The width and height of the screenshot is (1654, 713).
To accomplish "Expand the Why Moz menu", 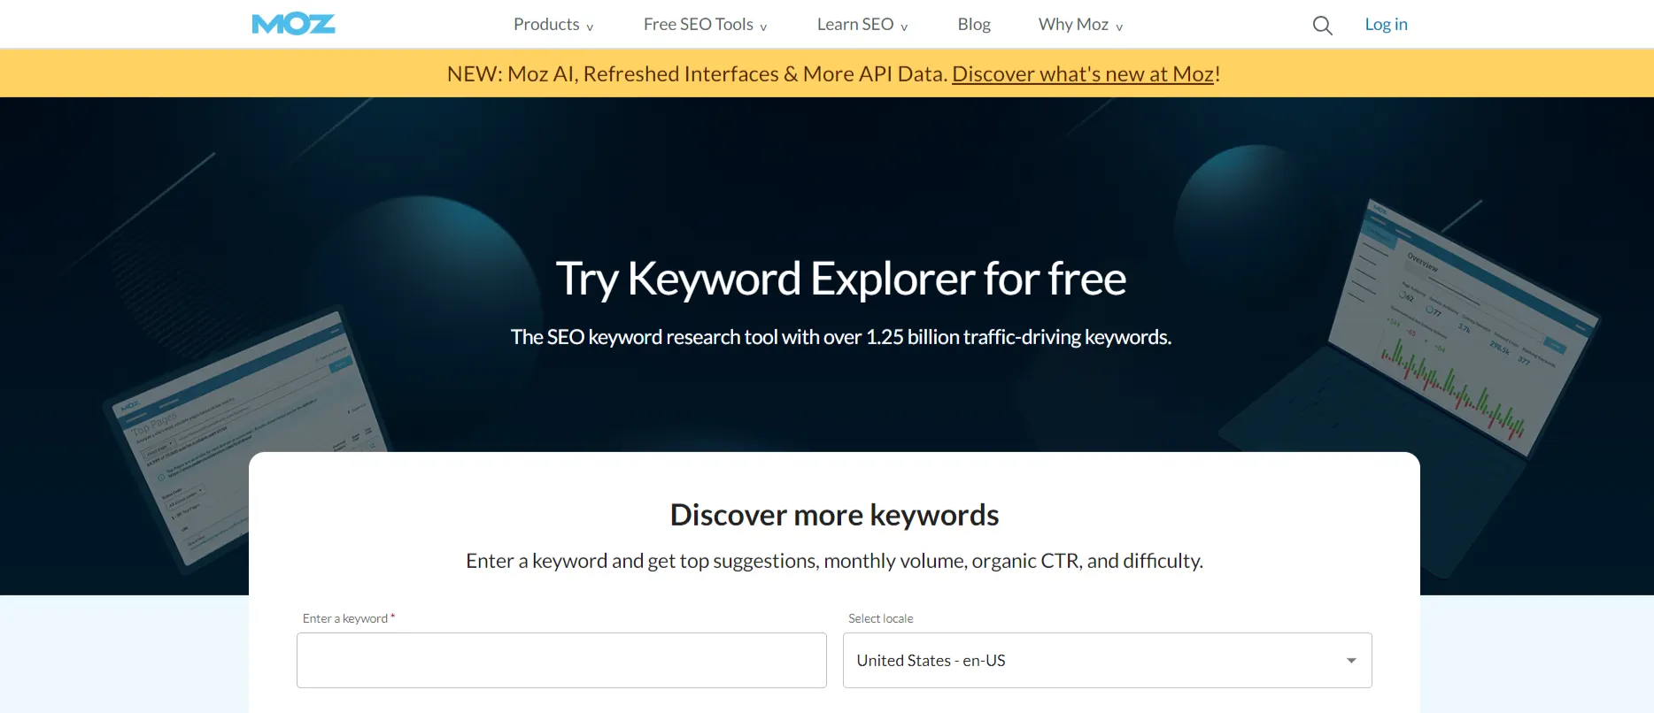I will click(x=1080, y=25).
